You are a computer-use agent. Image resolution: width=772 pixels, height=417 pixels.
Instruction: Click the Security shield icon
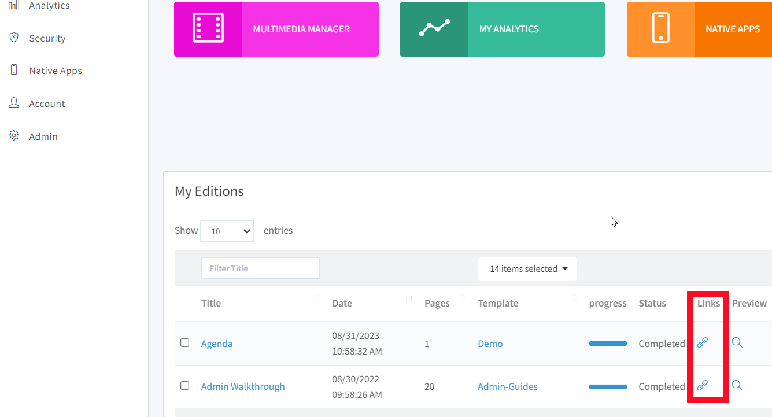[14, 37]
